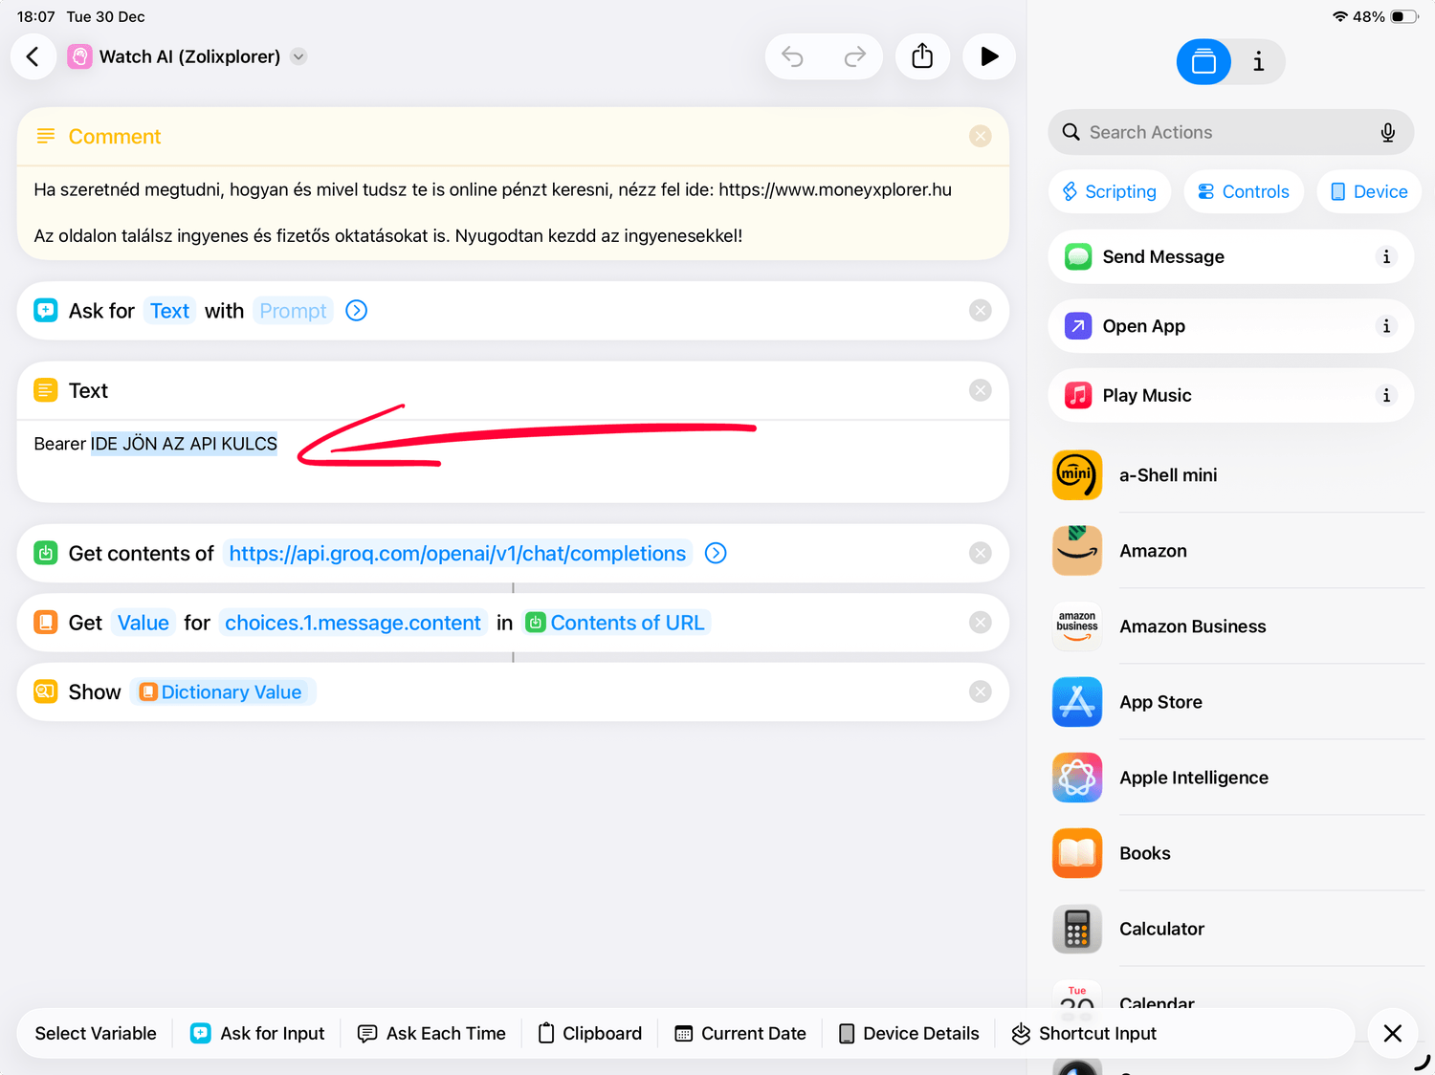Viewport: 1435px width, 1075px height.
Task: Select the Scripting category
Action: point(1110,191)
